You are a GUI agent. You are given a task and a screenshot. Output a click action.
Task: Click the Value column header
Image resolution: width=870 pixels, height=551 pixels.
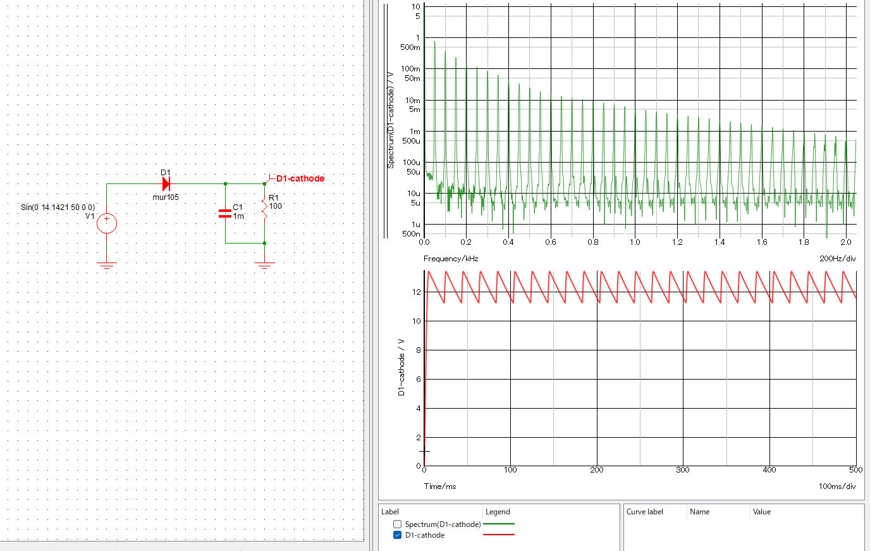point(761,512)
